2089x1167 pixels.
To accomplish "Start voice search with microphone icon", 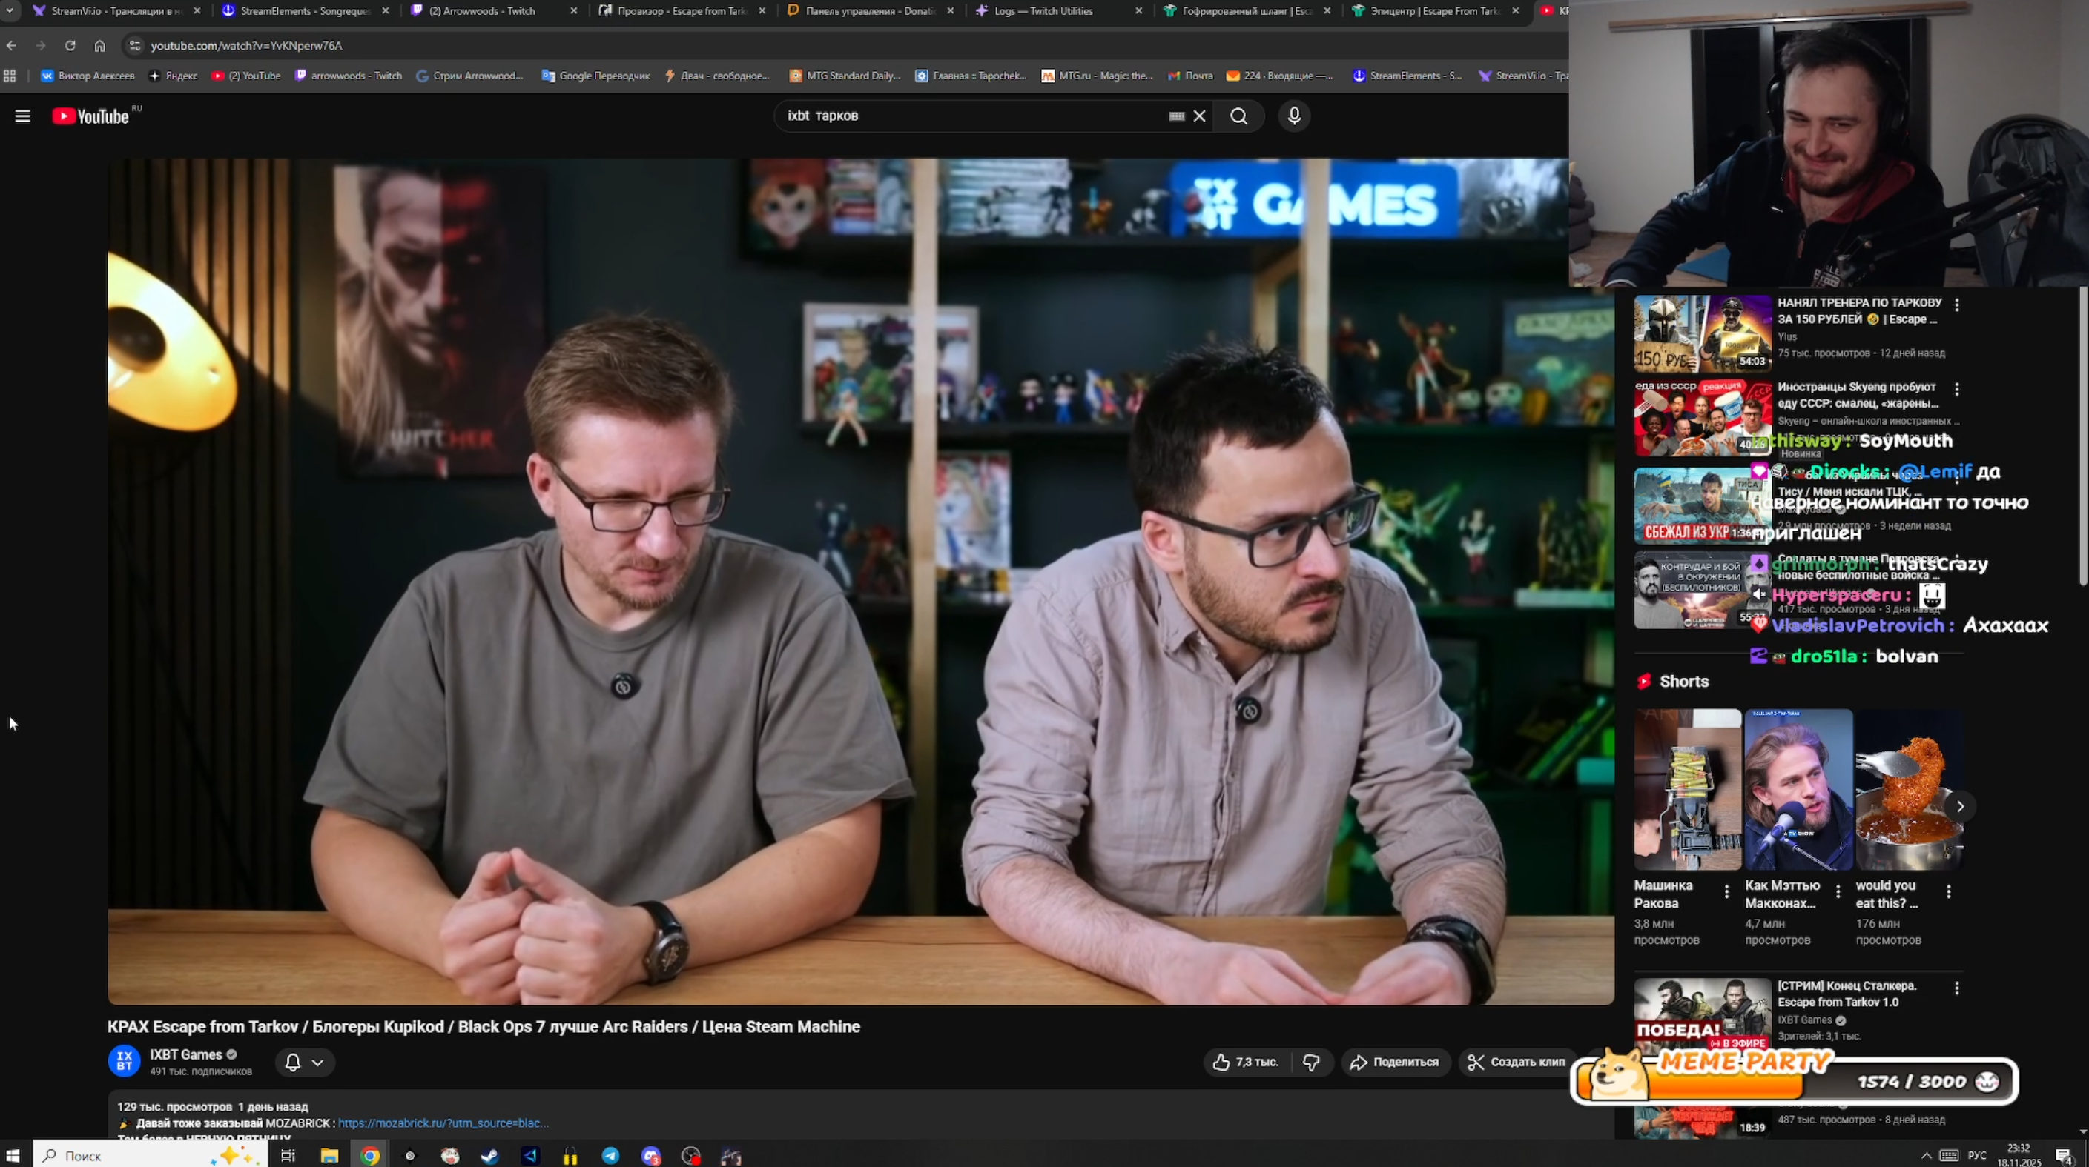I will point(1294,116).
